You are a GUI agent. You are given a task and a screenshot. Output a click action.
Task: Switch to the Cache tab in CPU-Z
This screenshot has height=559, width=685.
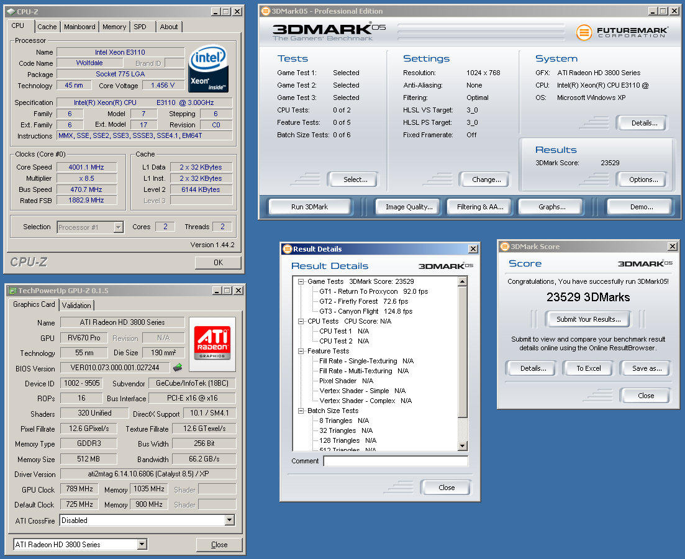click(x=47, y=27)
